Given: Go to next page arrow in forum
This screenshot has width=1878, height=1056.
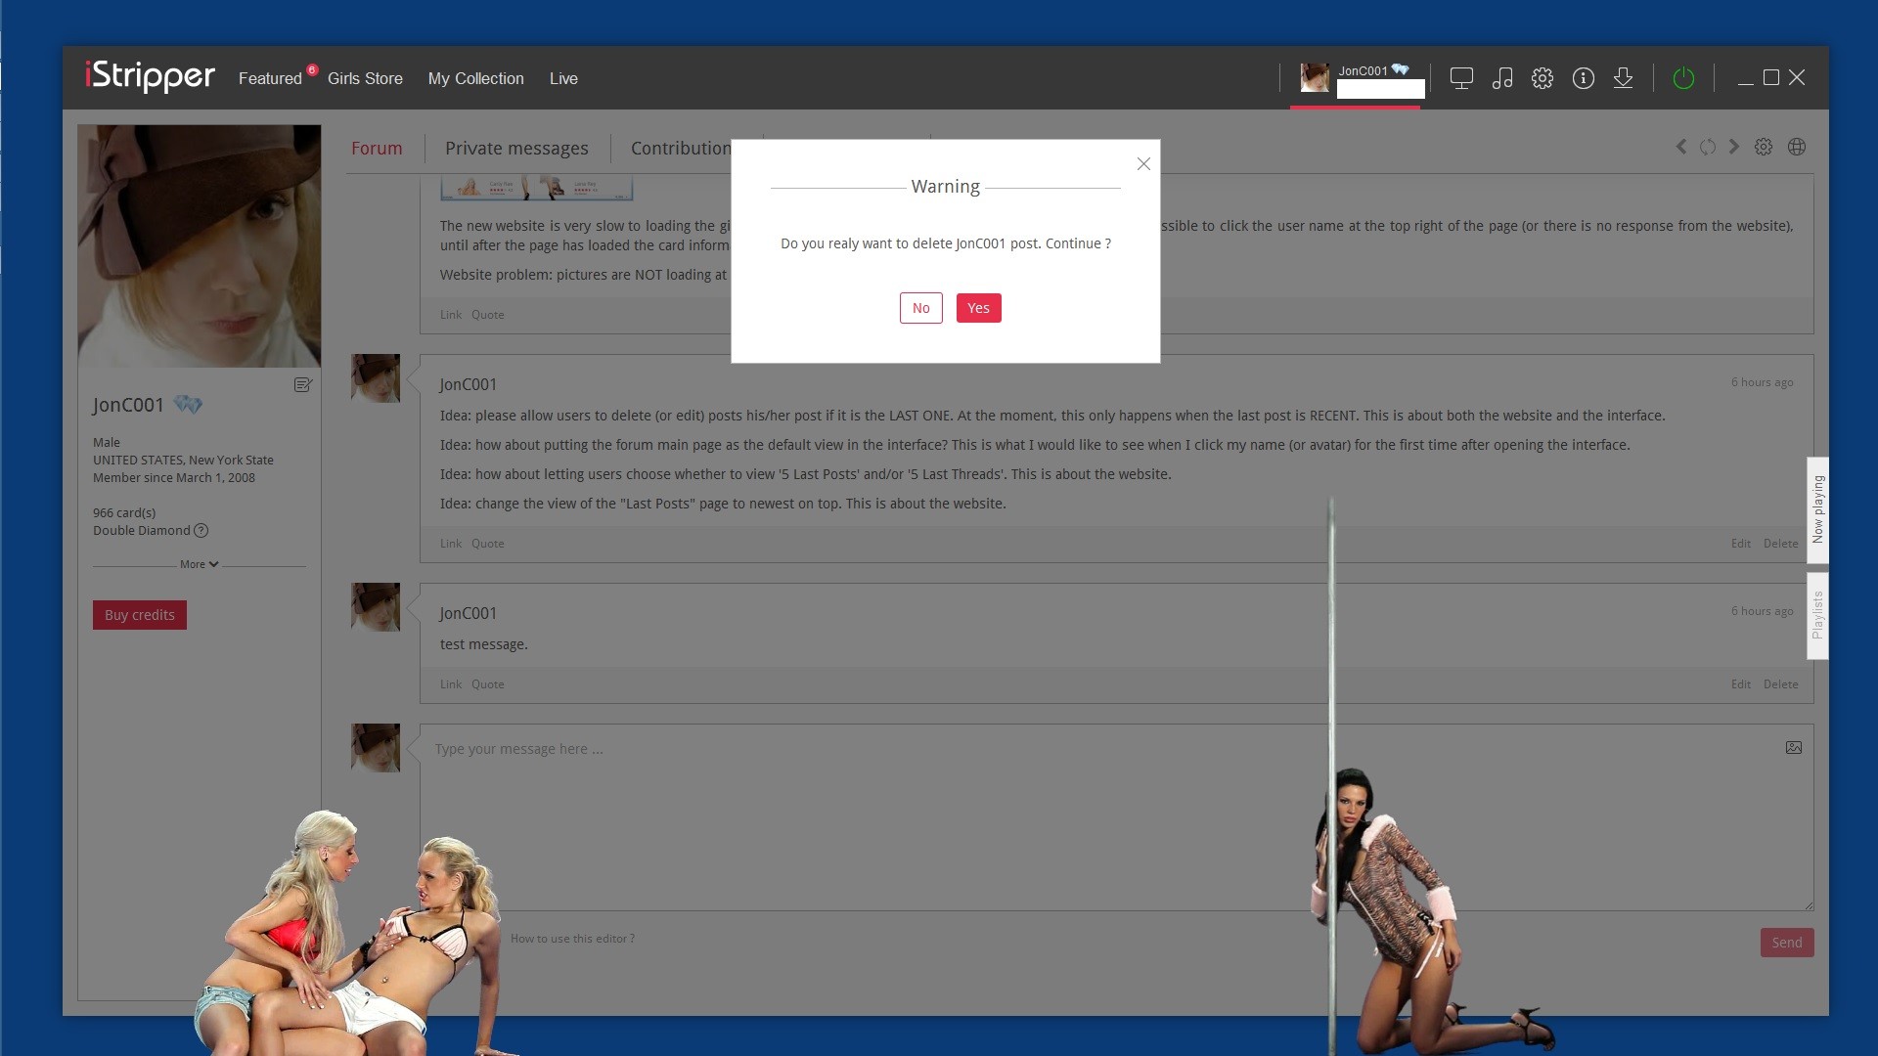Looking at the screenshot, I should pyautogui.click(x=1733, y=147).
